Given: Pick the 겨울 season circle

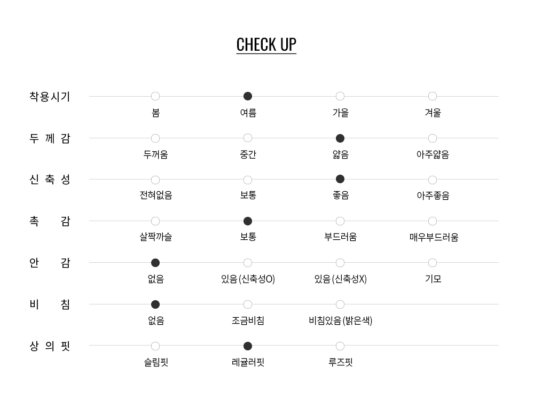Looking at the screenshot, I should [433, 96].
